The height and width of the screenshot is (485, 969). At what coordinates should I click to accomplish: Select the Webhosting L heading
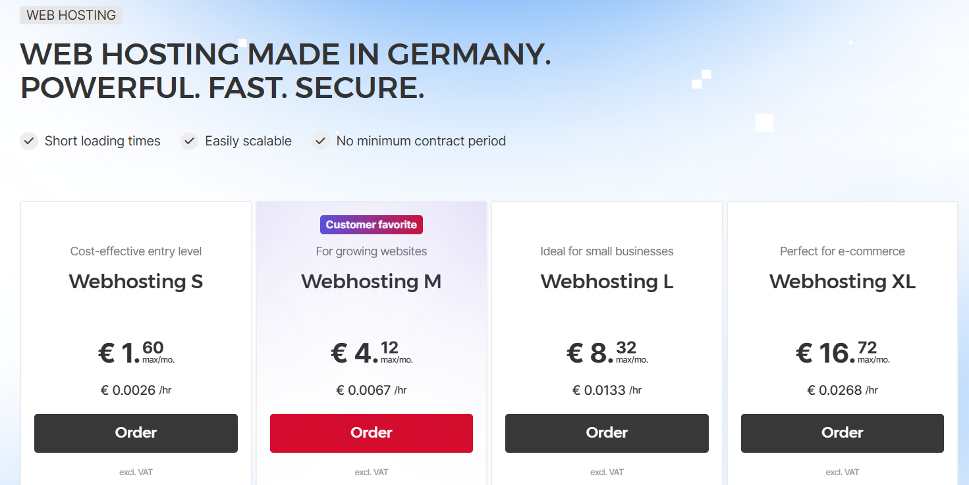pos(607,282)
